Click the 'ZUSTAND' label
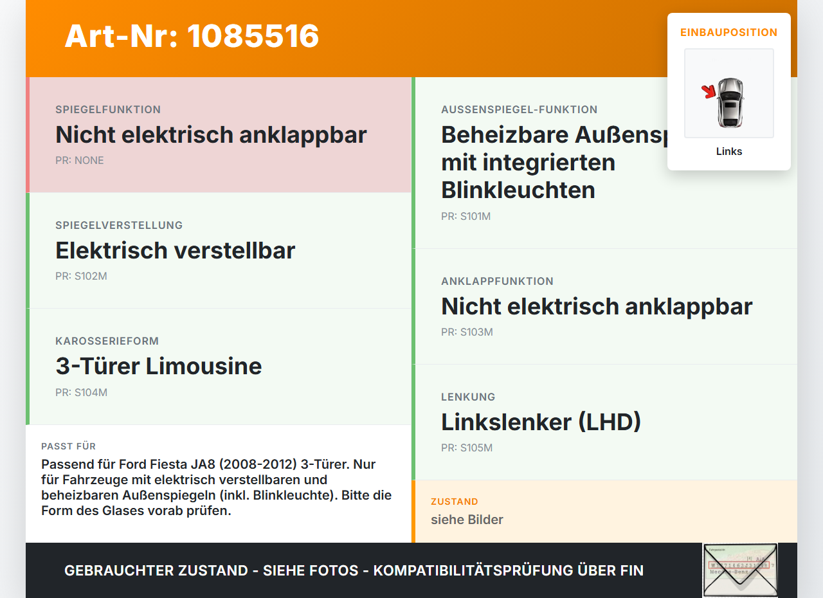Screen dimensions: 823x598 coord(455,502)
